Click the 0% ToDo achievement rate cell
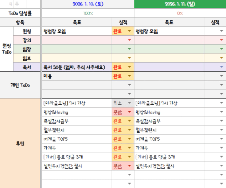This screenshot has height=188, width=226. pos(180,13)
